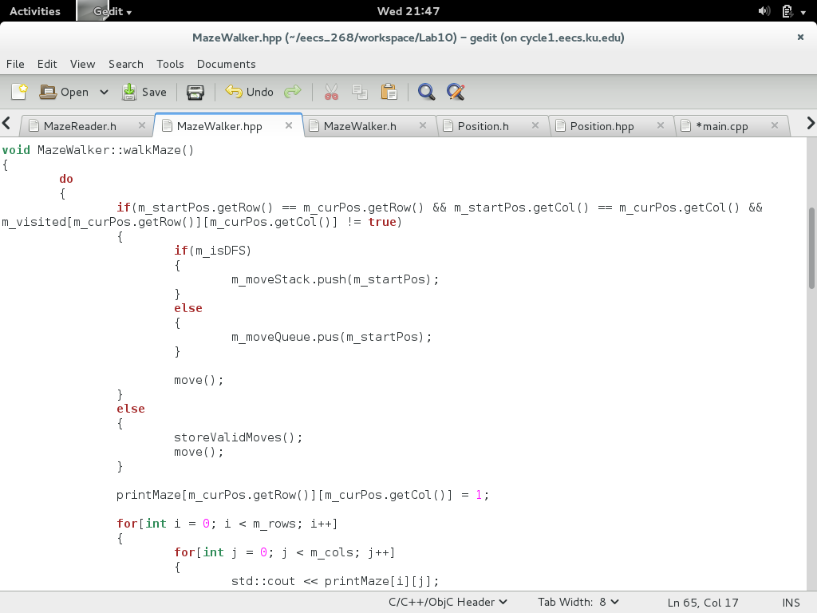Open the Find magnifier tool
The image size is (817, 613).
[427, 92]
